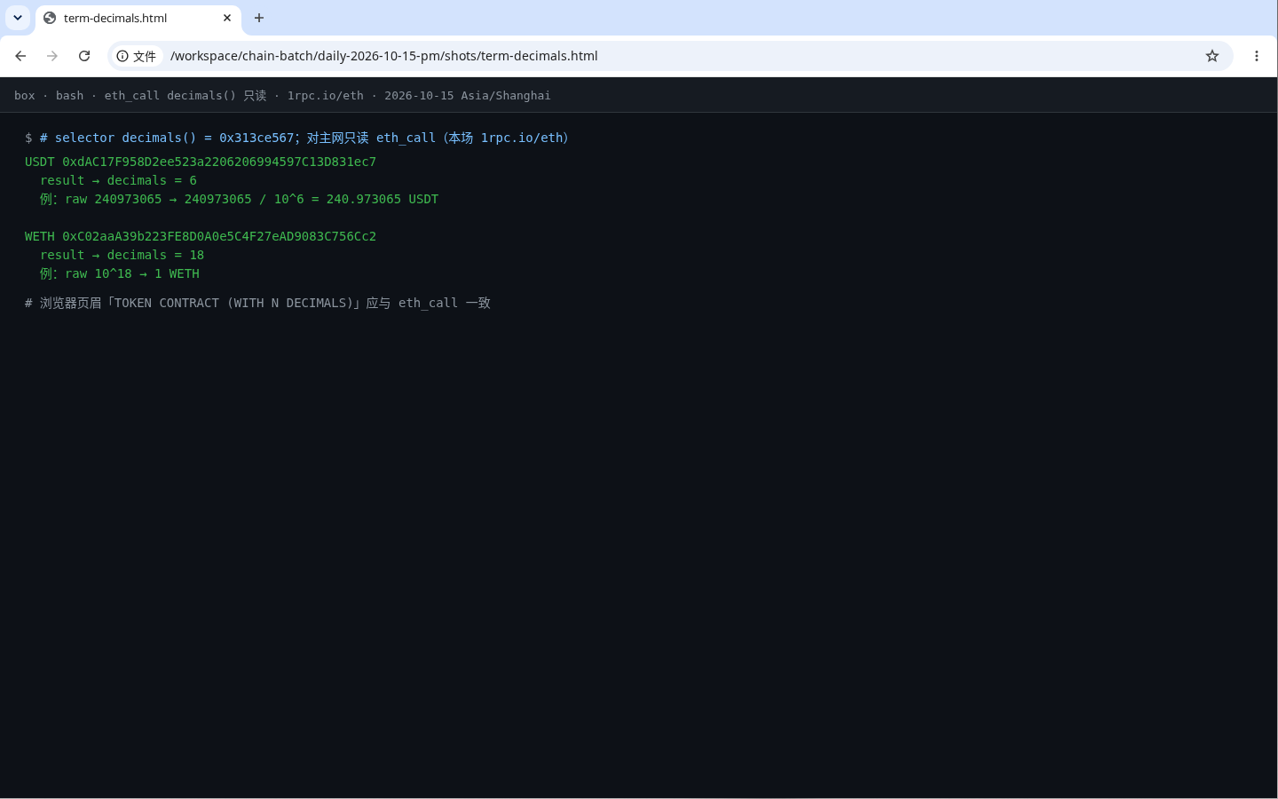Click the browser back arrow
1278x799 pixels.
coord(20,56)
